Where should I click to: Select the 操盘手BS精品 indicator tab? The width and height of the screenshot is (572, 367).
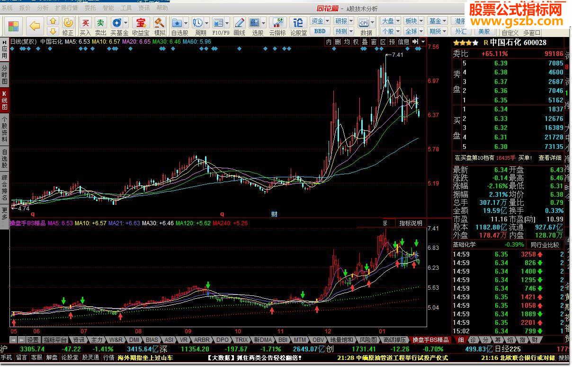(x=430, y=340)
